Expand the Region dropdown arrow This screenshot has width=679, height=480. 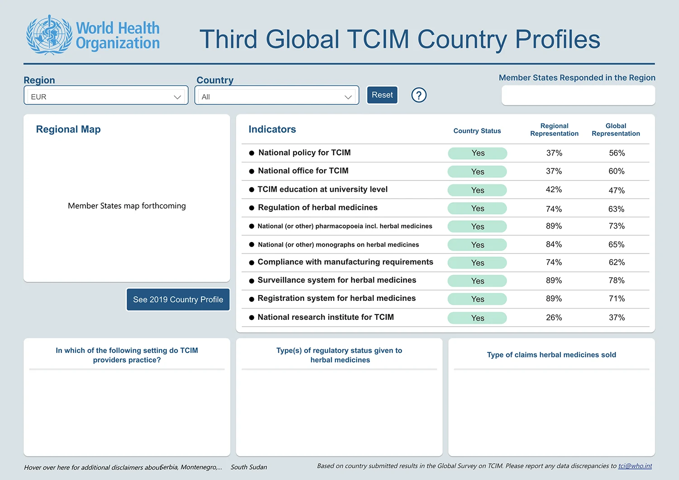(177, 97)
